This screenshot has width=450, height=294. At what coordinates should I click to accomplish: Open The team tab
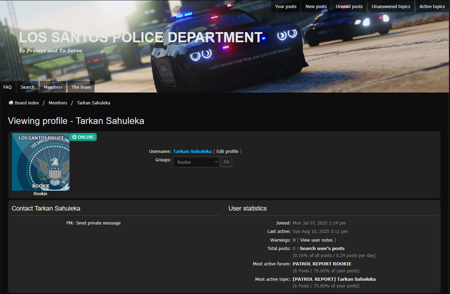[x=81, y=87]
